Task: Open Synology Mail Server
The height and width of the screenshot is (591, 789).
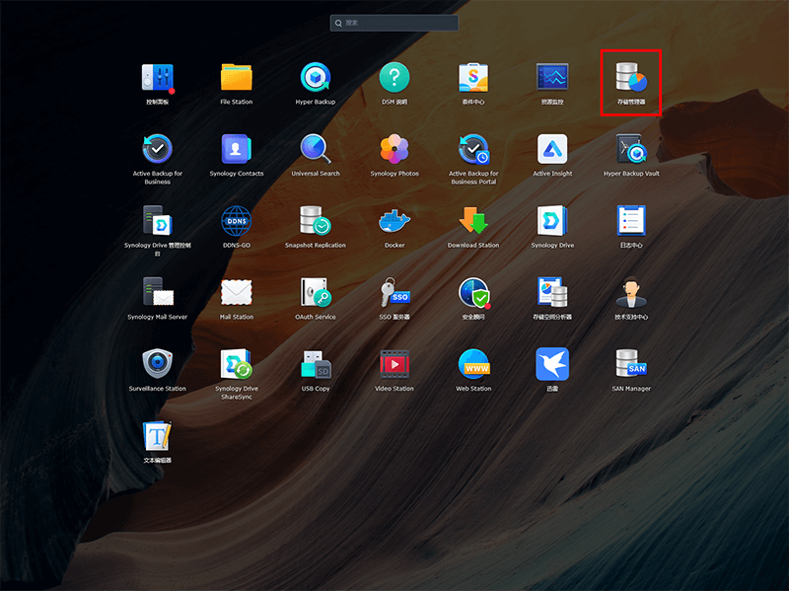Action: tap(158, 292)
